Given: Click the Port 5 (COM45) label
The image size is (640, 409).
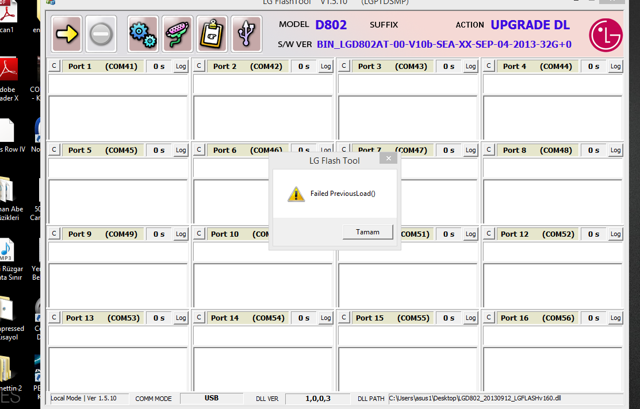Looking at the screenshot, I should [103, 151].
